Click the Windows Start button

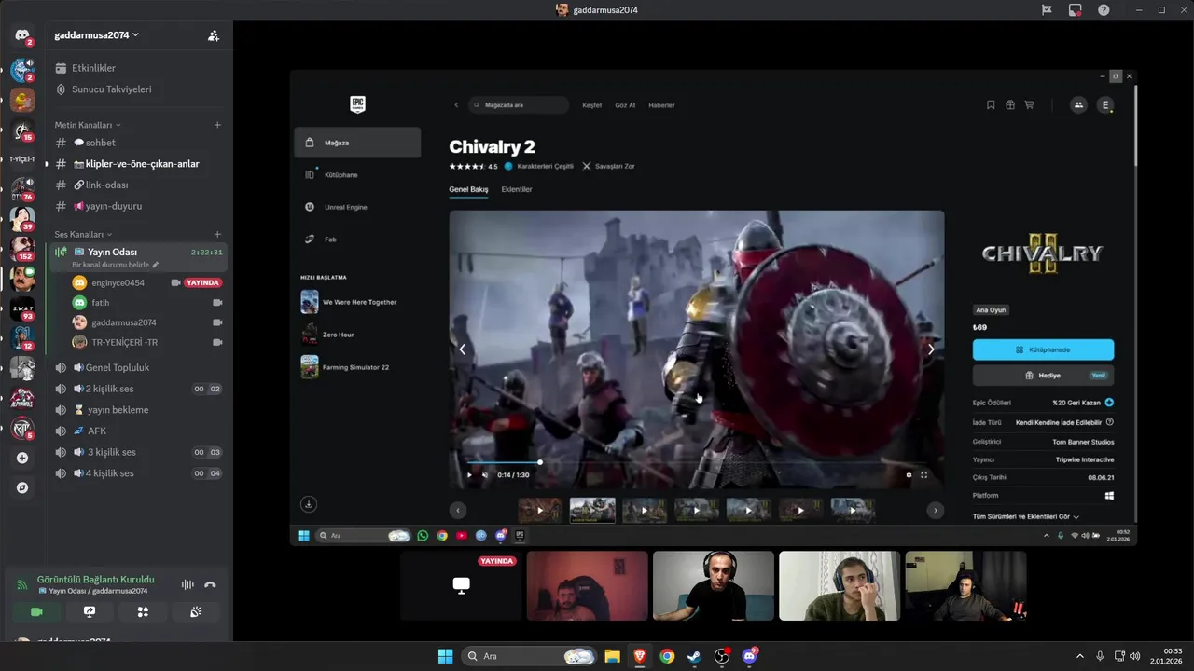(445, 656)
